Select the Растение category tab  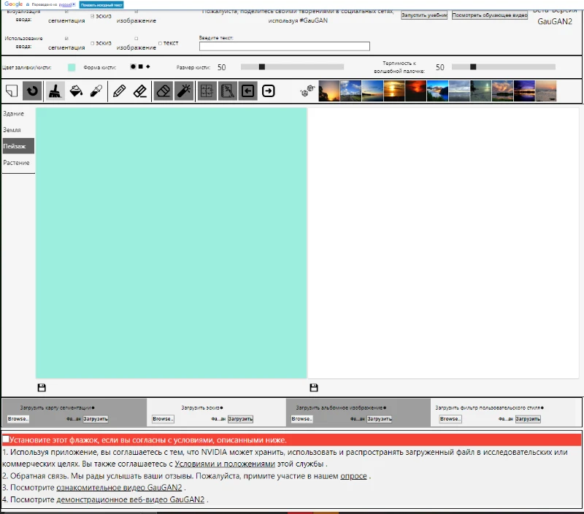(x=18, y=163)
